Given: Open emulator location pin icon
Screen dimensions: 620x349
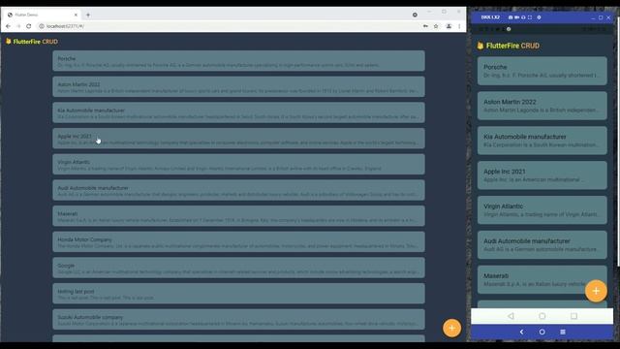Looking at the screenshot, I should pyautogui.click(x=539, y=17).
